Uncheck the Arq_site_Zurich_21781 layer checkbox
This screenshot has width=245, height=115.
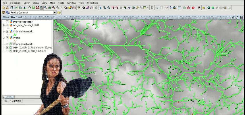click(7, 25)
